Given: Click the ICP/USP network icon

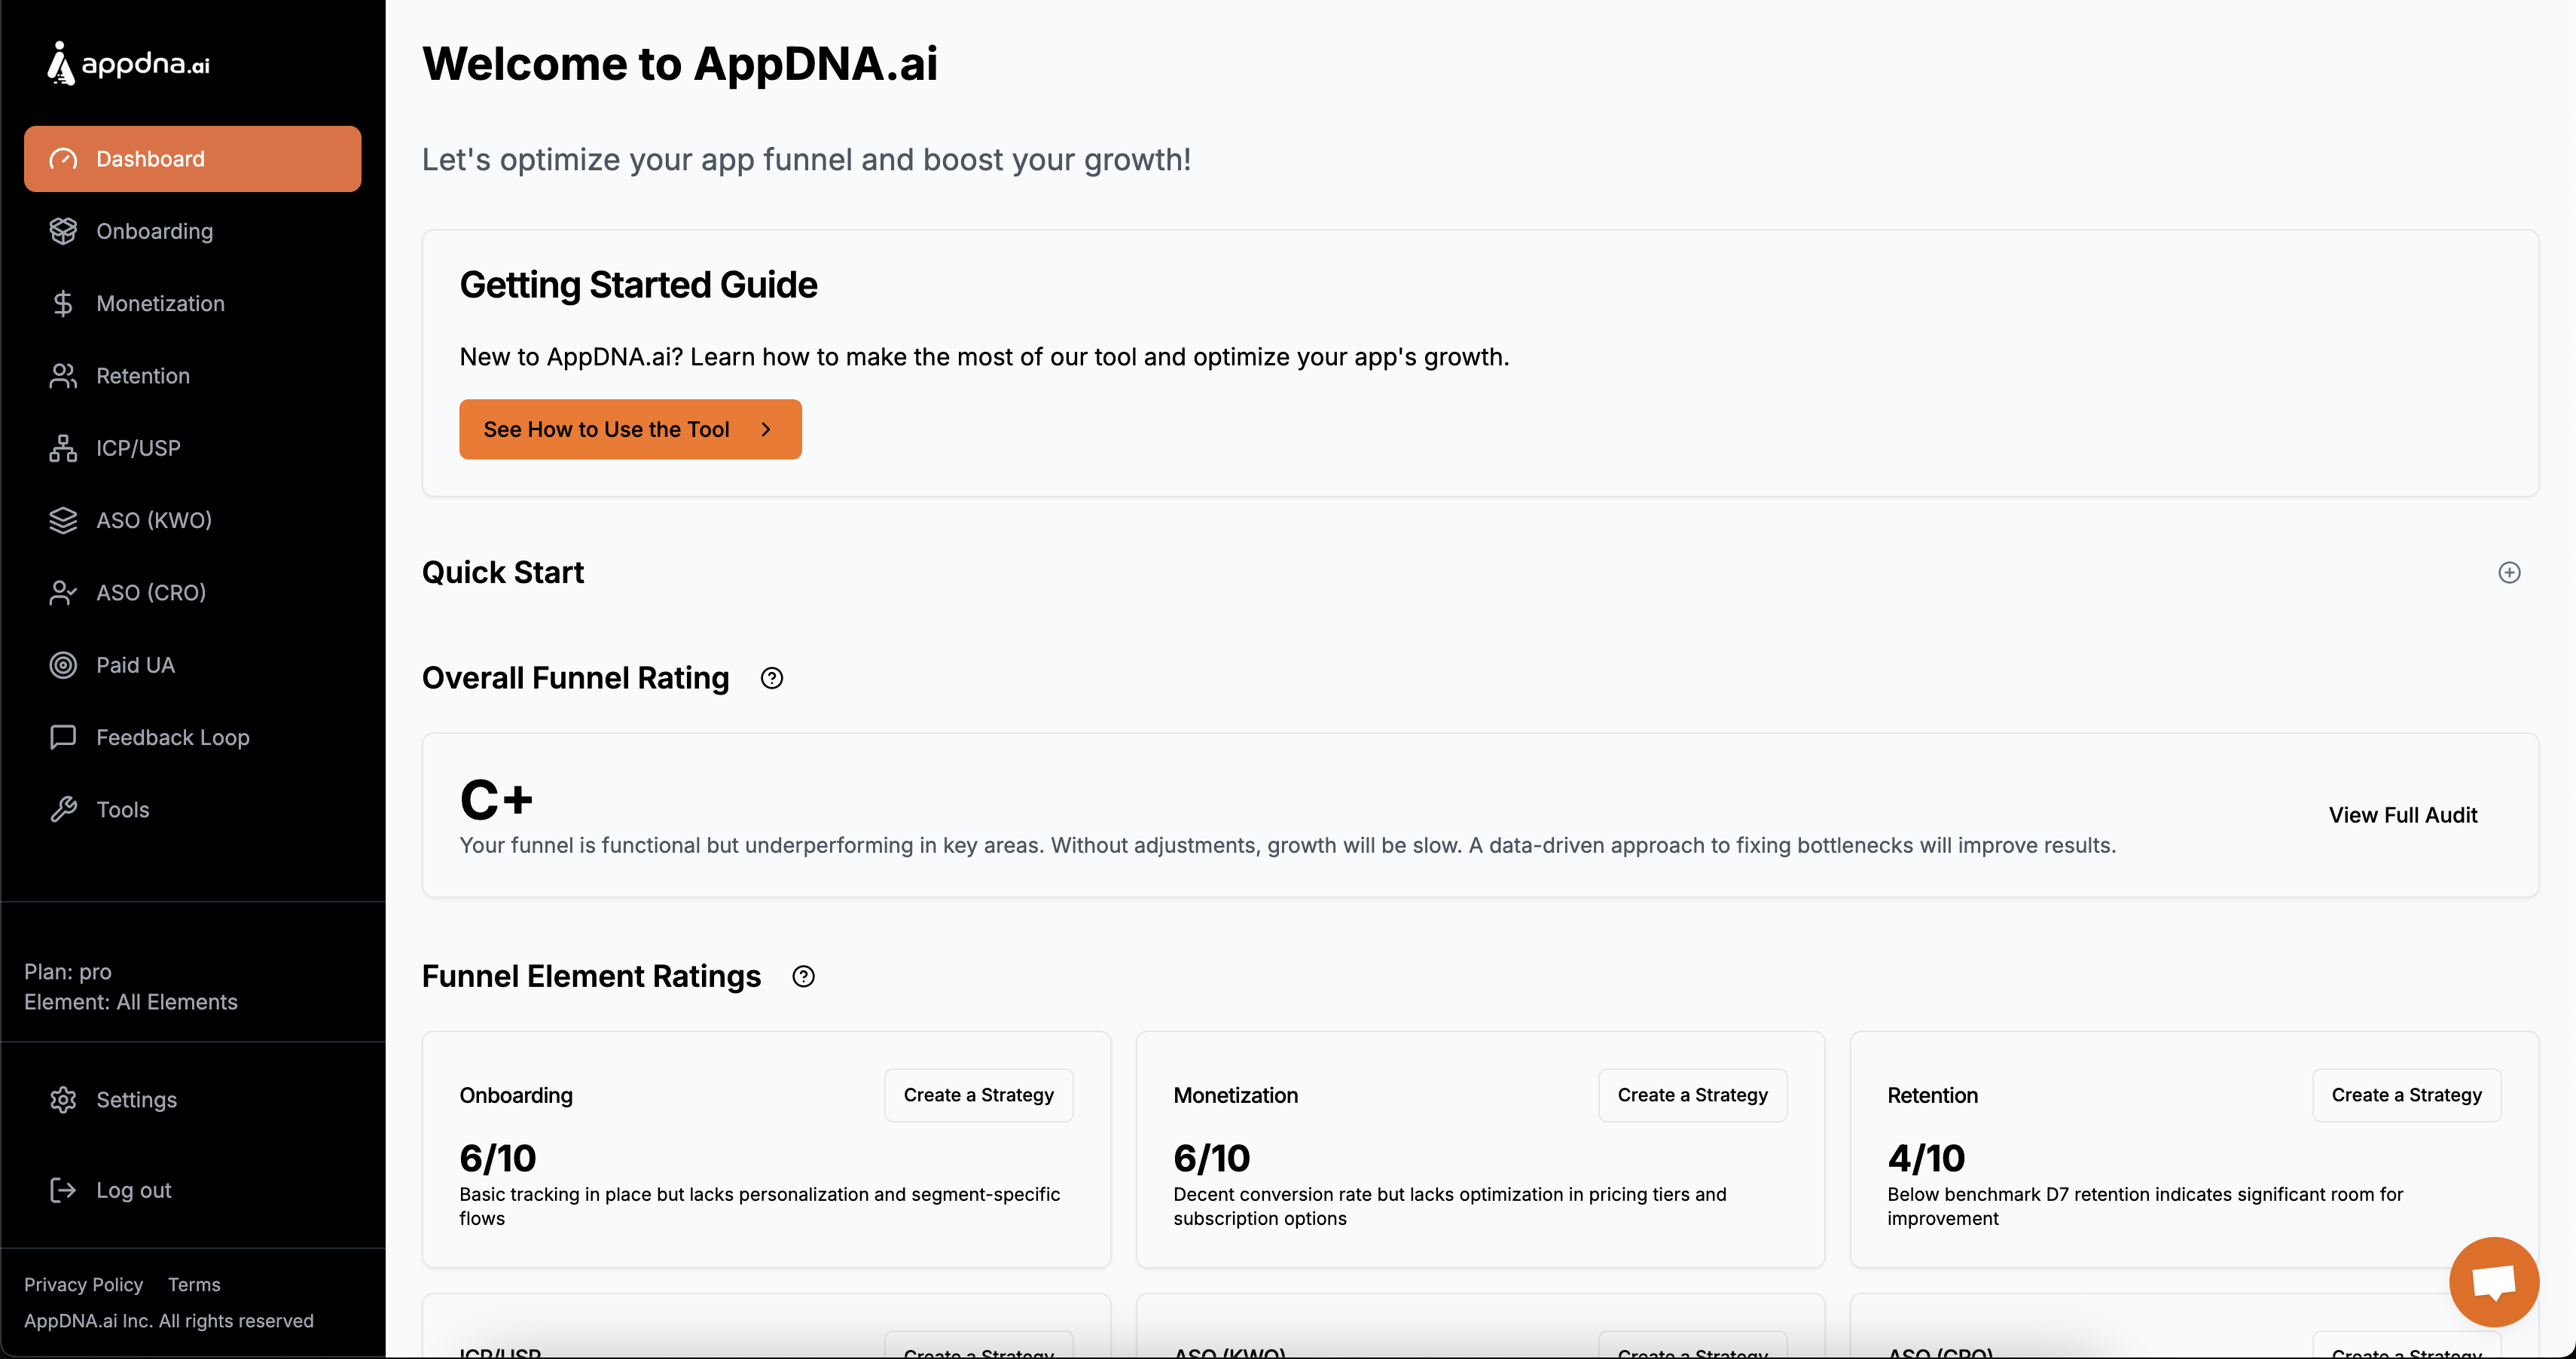Looking at the screenshot, I should 63,448.
